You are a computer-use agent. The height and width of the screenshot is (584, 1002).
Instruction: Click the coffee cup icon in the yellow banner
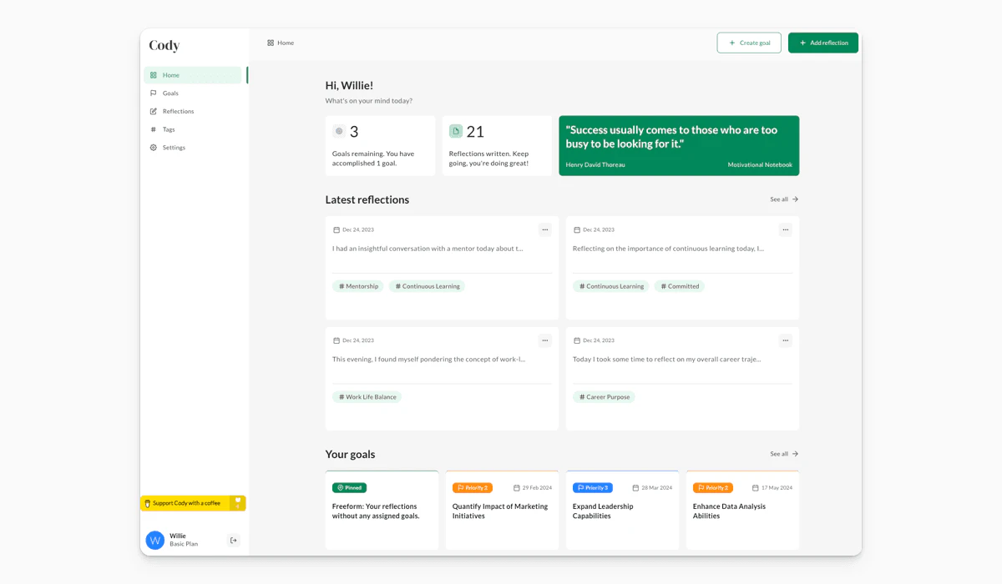pyautogui.click(x=149, y=503)
